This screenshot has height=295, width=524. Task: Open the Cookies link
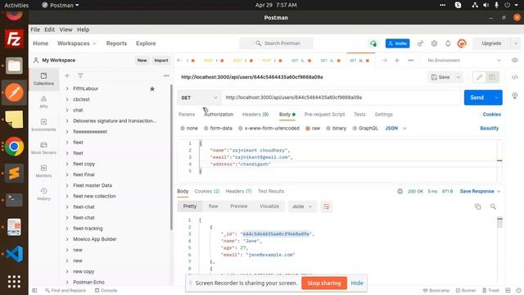[491, 115]
